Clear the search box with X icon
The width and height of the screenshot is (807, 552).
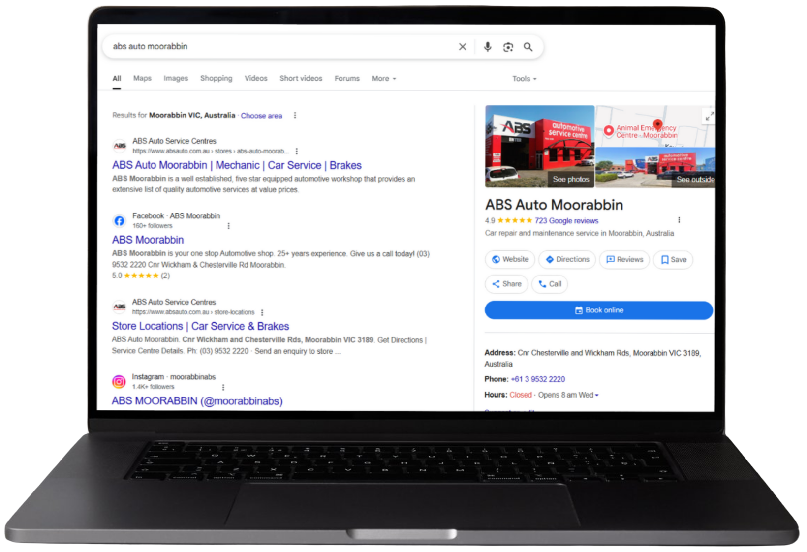pos(462,47)
